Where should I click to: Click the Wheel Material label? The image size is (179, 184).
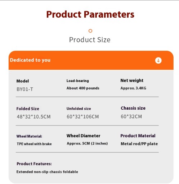[x=29, y=136]
